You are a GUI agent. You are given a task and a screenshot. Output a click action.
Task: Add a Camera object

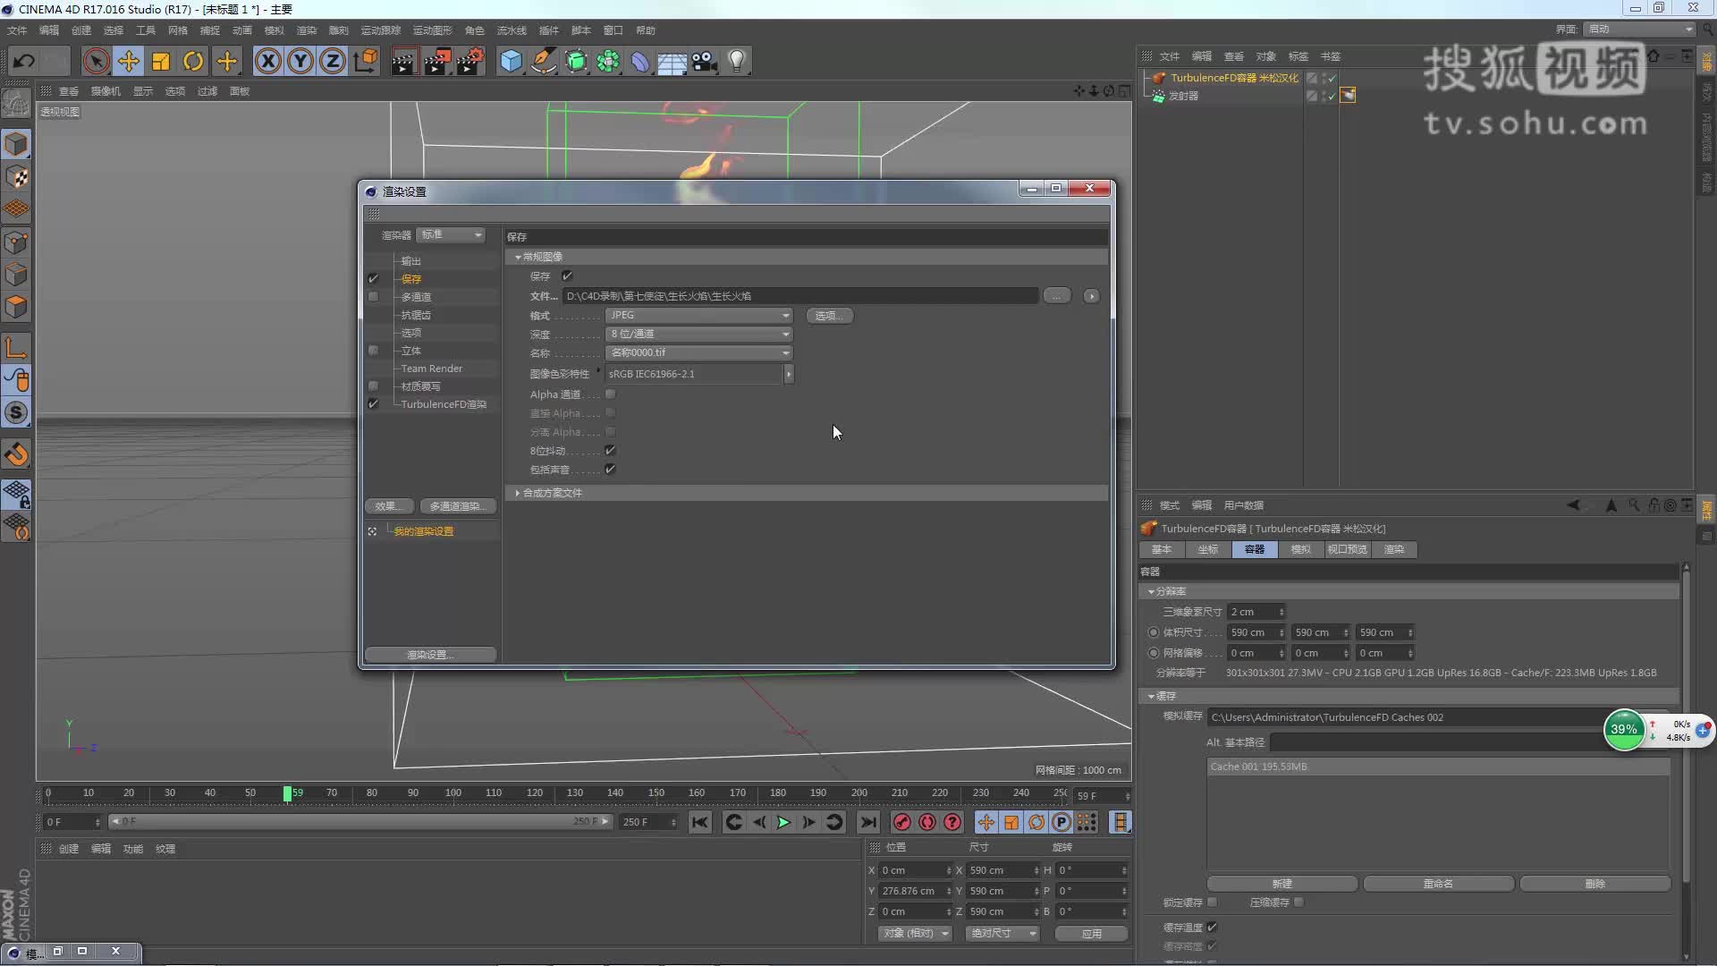click(705, 61)
